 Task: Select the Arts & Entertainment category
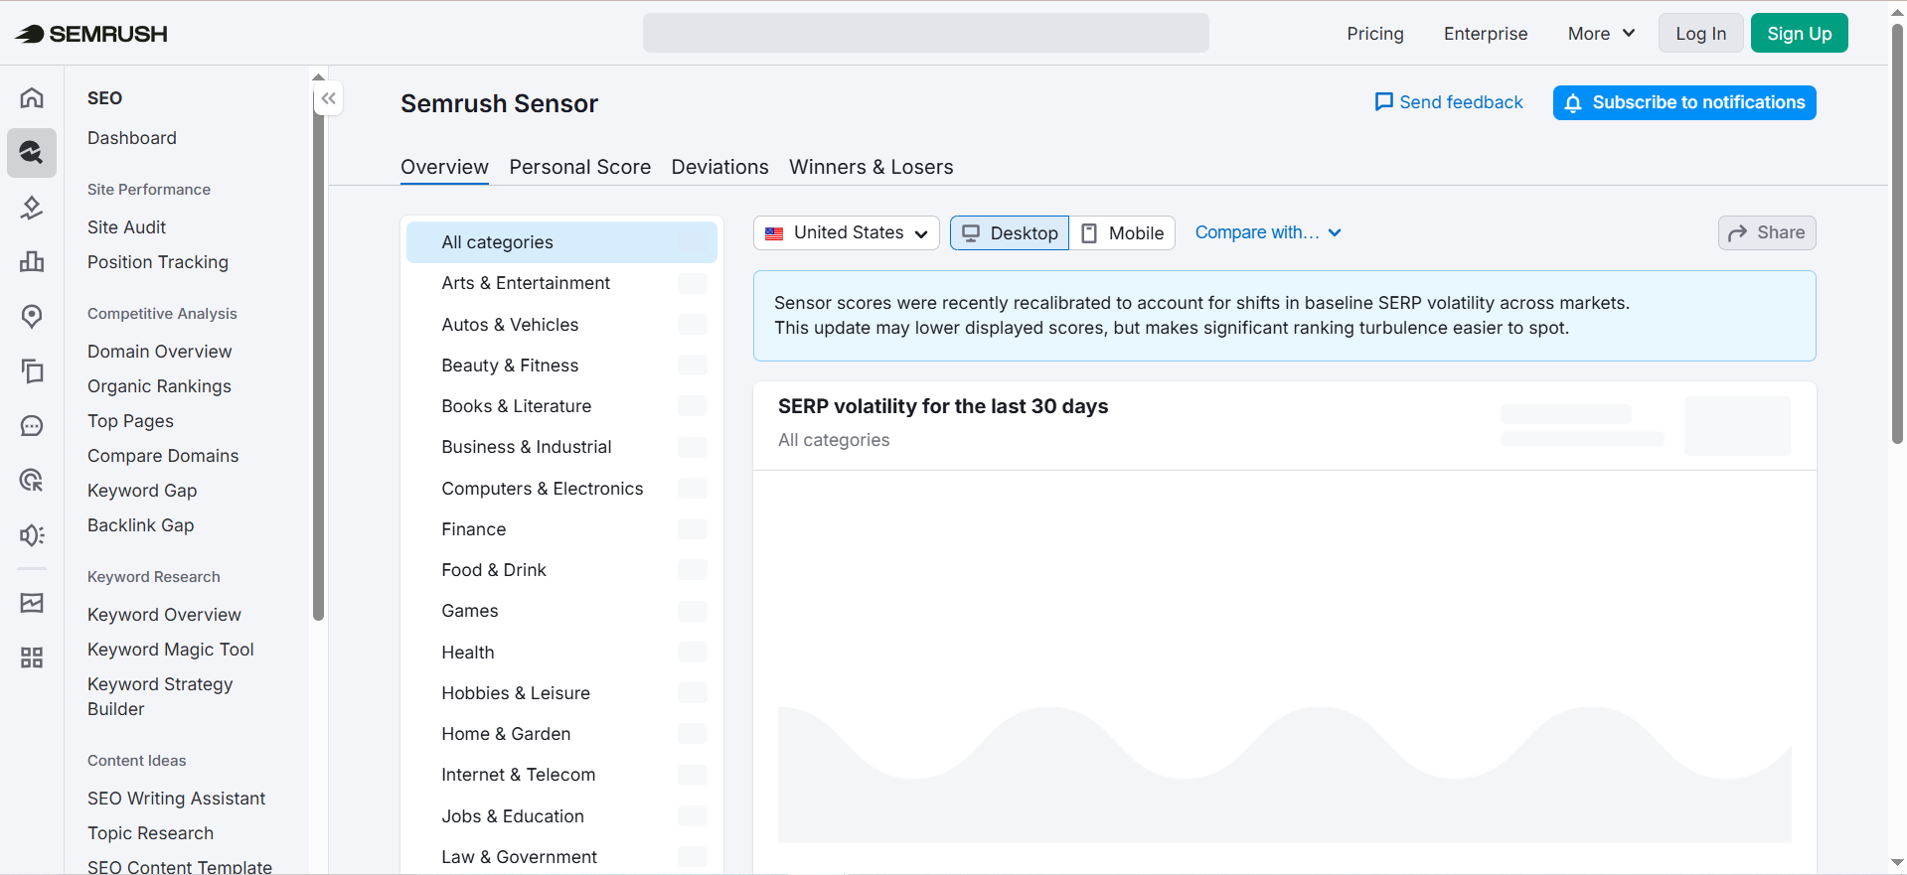(561, 283)
